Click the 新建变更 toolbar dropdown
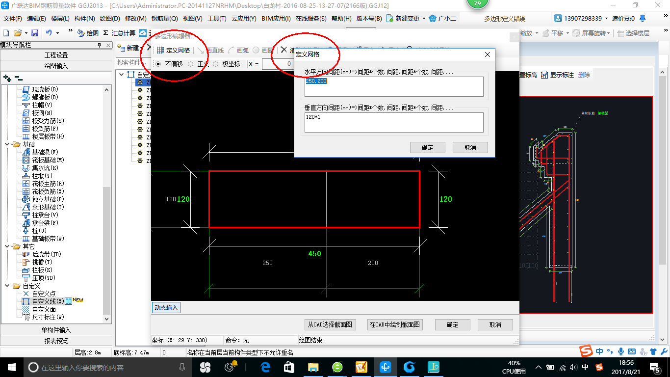This screenshot has width=670, height=377. 406,19
